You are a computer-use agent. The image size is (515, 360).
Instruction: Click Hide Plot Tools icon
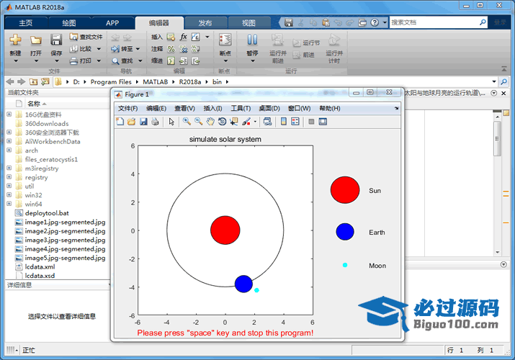tap(311, 122)
